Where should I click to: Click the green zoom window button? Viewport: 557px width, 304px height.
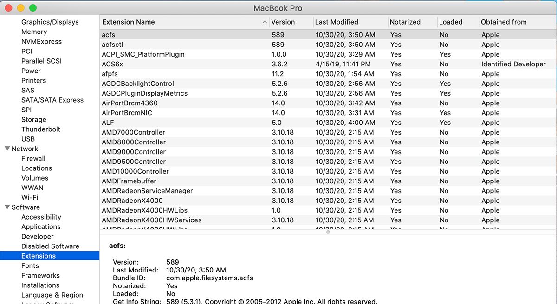pyautogui.click(x=32, y=8)
